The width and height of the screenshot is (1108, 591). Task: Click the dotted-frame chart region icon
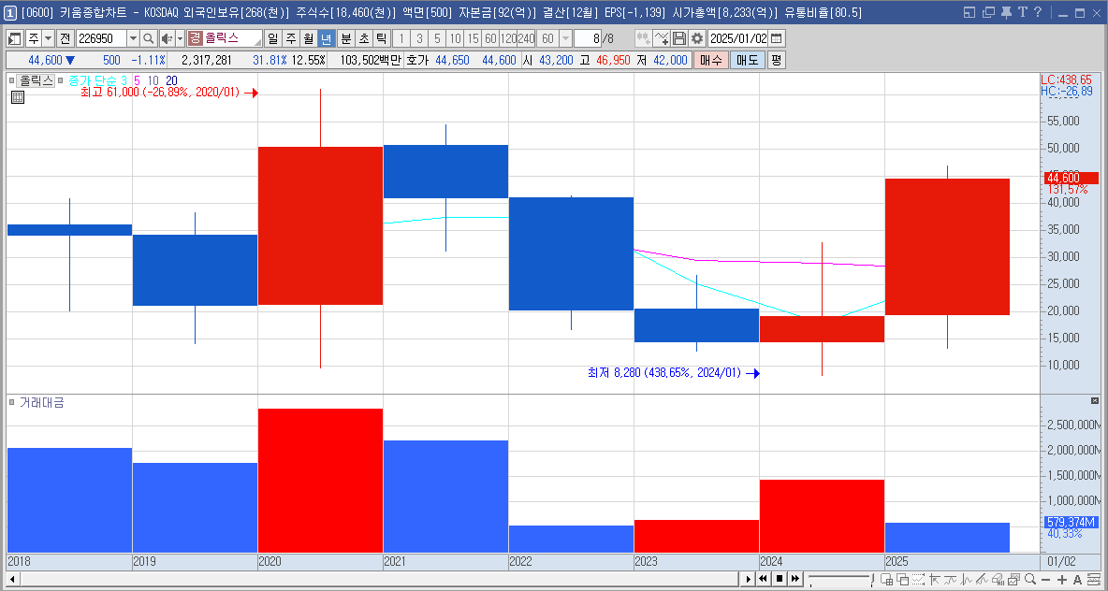point(919,579)
